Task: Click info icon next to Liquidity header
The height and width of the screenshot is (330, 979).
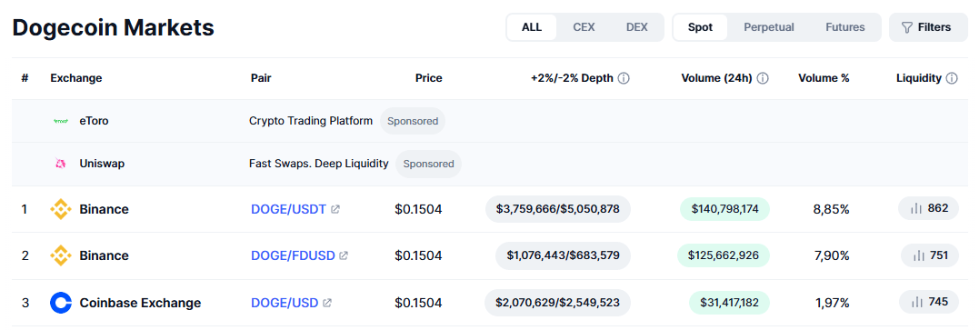Action: 952,78
